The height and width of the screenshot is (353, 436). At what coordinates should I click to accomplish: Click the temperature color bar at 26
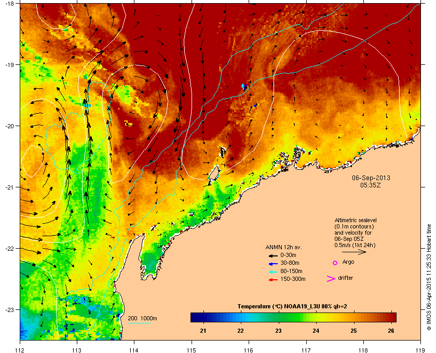coord(391,317)
